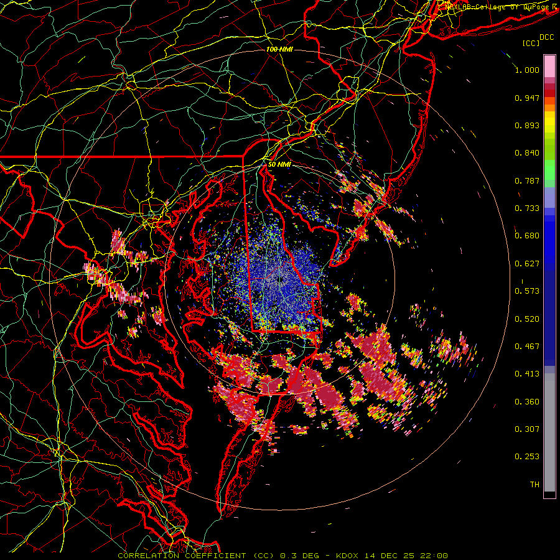Select the 1.000 legend value
The height and width of the screenshot is (560, 560).
(x=527, y=70)
